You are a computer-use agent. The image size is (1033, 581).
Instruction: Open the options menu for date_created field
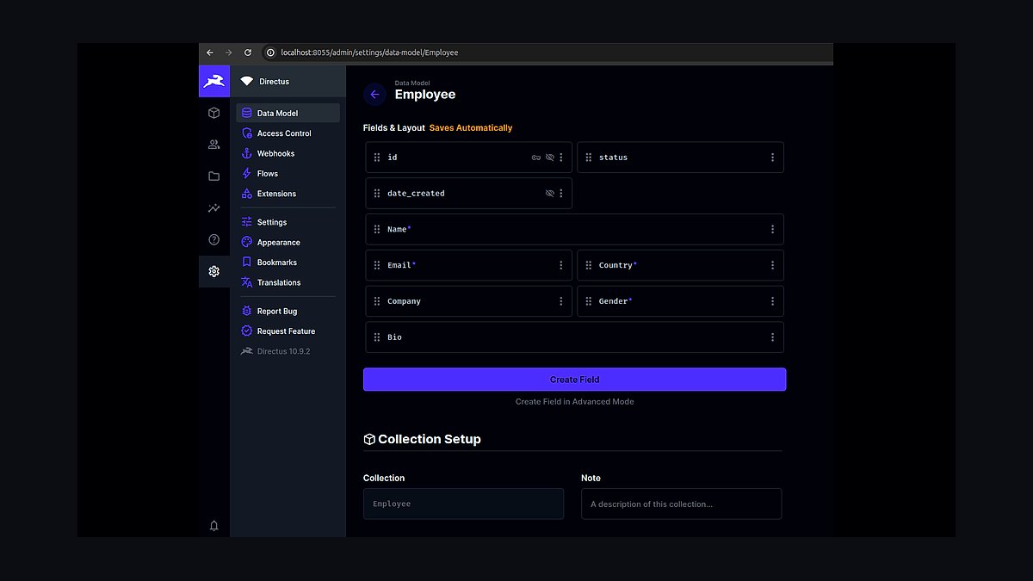click(561, 194)
